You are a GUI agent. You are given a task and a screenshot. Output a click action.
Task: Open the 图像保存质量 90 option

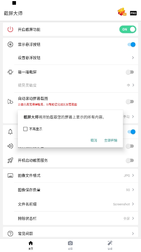click(x=130, y=190)
